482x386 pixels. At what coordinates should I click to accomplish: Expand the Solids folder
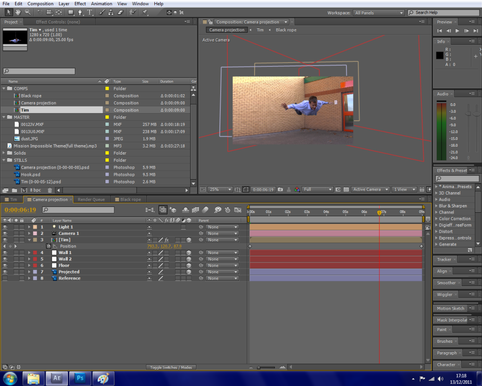coord(4,153)
